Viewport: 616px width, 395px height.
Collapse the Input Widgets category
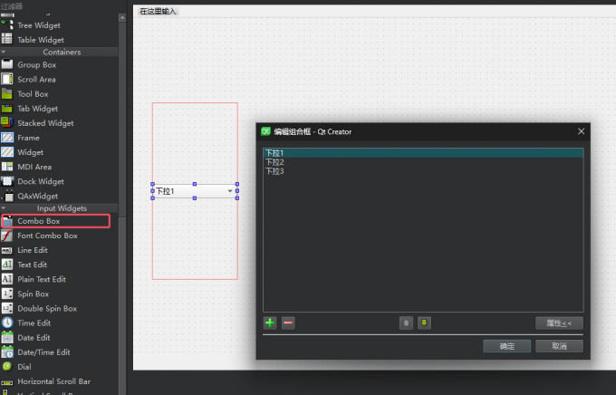coord(4,208)
